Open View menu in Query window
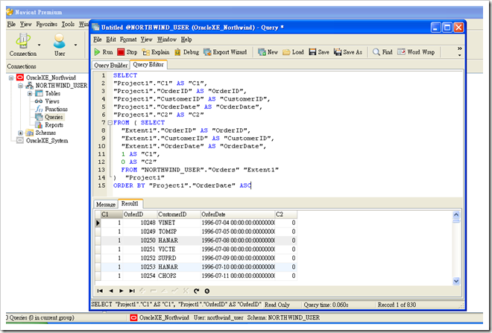Screen dimensions: 492x333 pyautogui.click(x=146, y=39)
